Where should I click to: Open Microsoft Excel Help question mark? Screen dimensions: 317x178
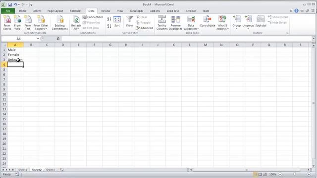[x=296, y=11]
